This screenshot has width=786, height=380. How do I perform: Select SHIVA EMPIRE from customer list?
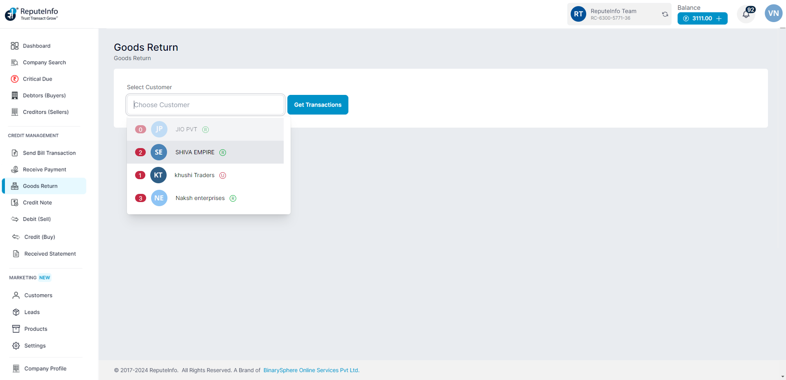(195, 152)
